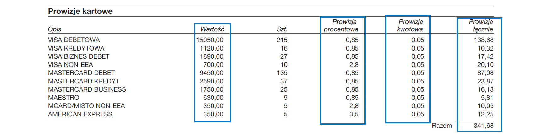550x134 pixels.
Task: Click the 15050,00 value cell
Action: click(x=210, y=40)
